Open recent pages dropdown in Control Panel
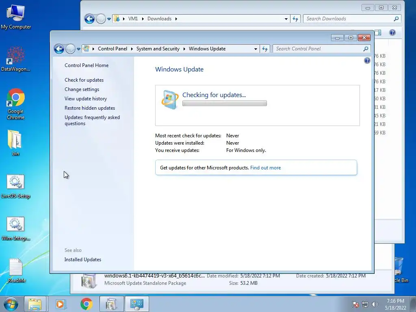Viewport: 416px width, 312px height. (78, 49)
